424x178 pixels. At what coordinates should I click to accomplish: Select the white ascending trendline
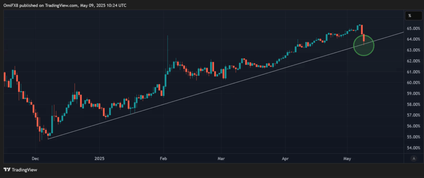pyautogui.click(x=226, y=85)
